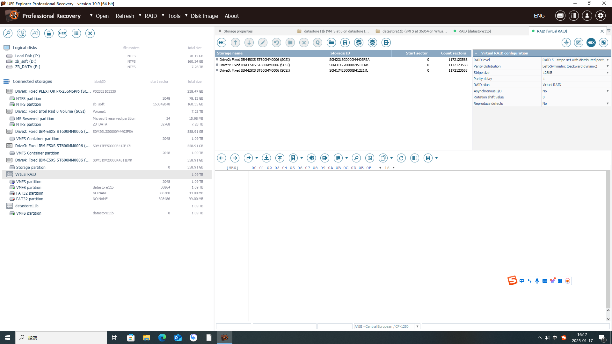Open About menu item

tap(232, 16)
